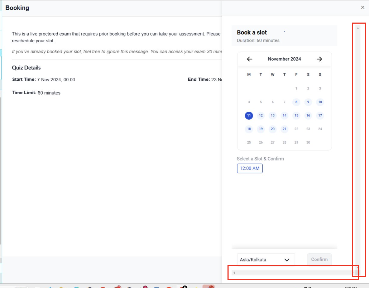Select November 18 in calendar
The image size is (369, 288).
point(249,129)
